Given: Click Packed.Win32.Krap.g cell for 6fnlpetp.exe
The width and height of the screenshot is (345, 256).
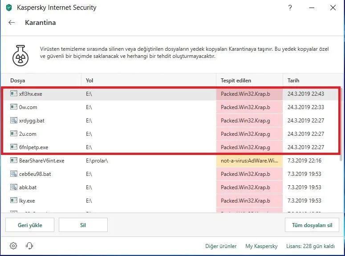Looking at the screenshot, I should tap(249, 147).
